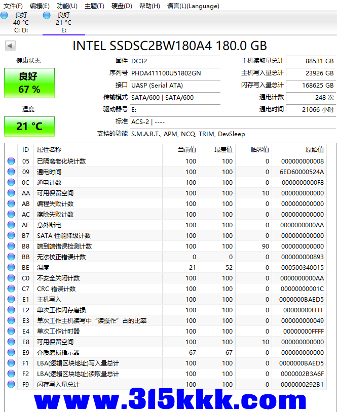This screenshot has width=337, height=412.
Task: Open the 帮助(H) menu
Action: tap(149, 6)
